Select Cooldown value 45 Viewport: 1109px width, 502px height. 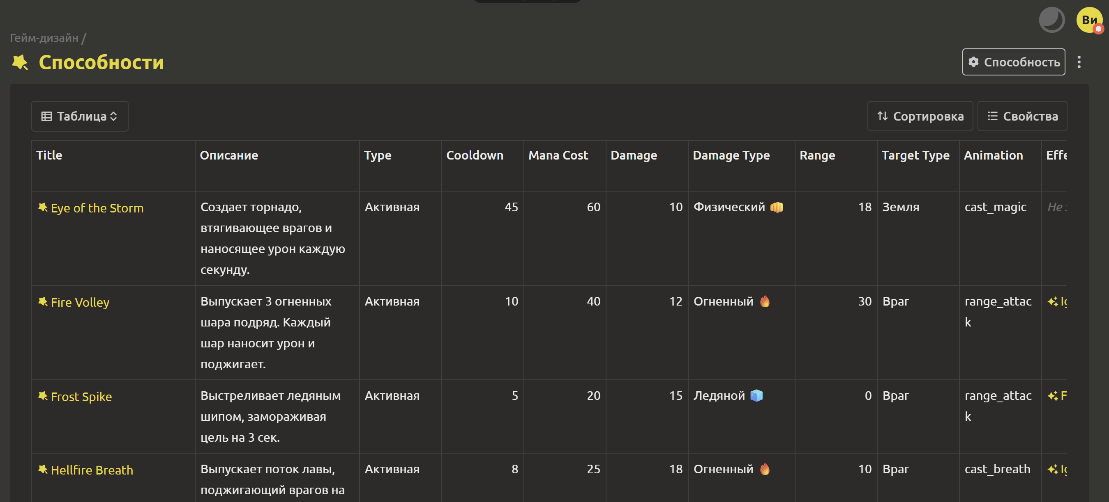pos(511,207)
